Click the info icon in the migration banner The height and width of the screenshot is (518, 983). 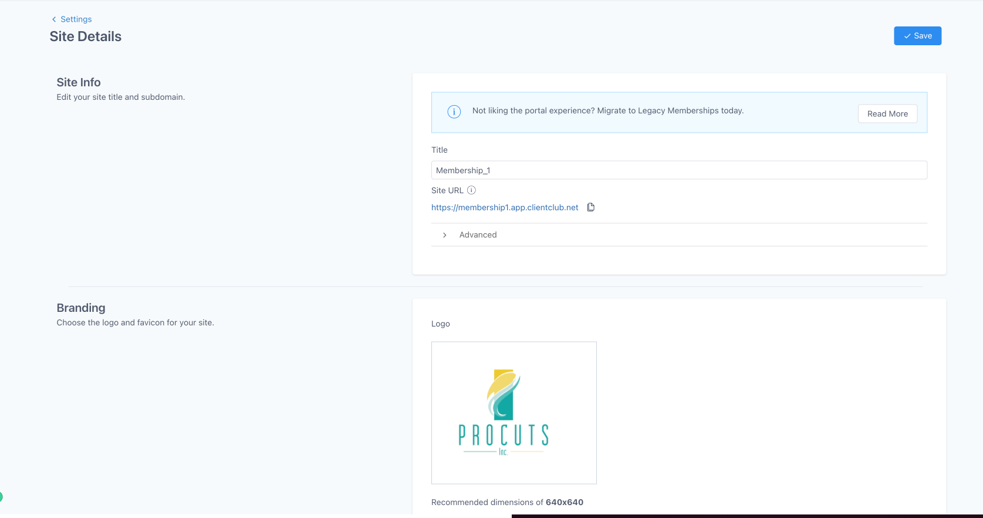click(454, 112)
